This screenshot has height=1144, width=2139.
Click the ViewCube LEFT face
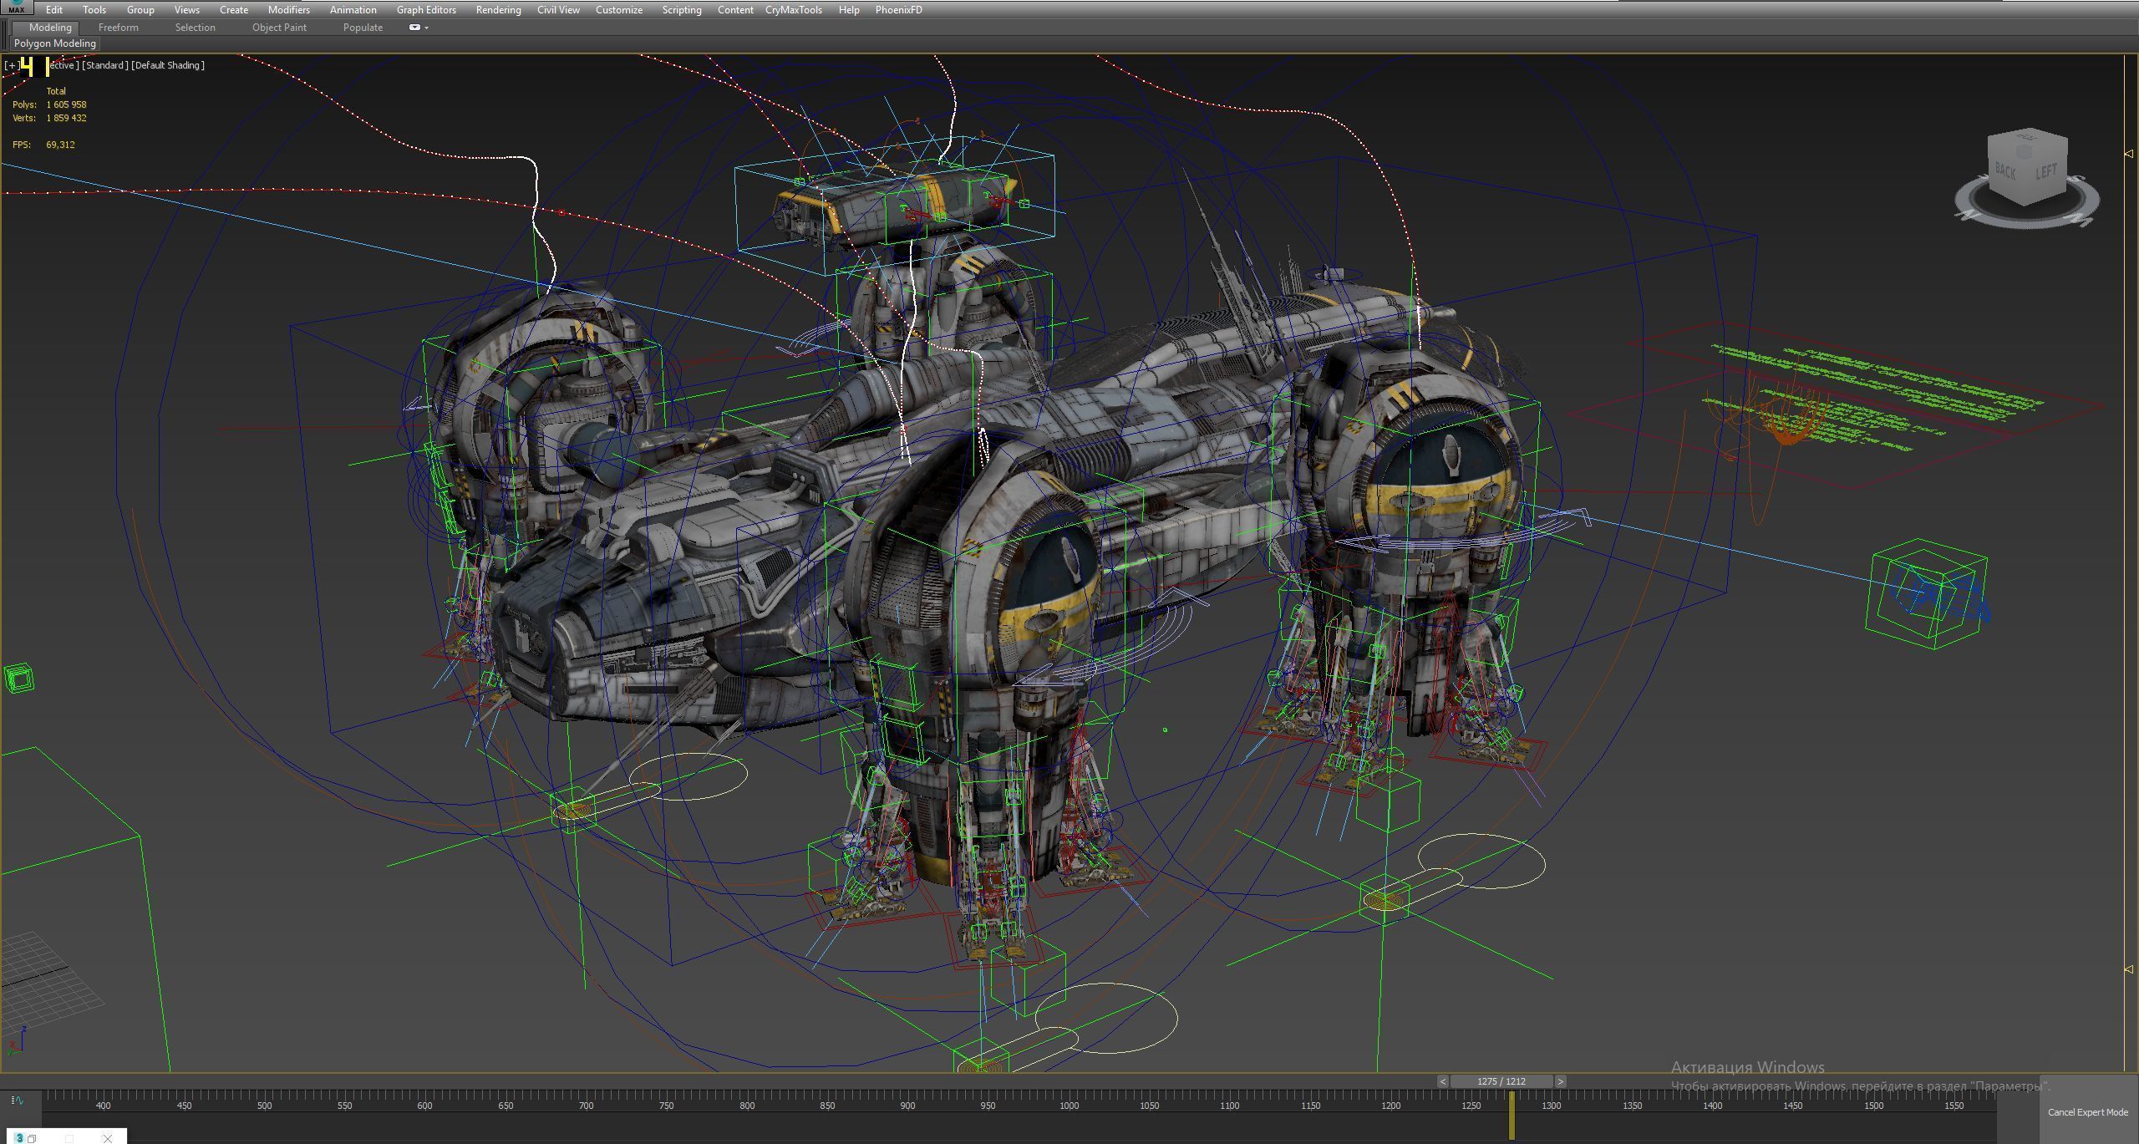coord(2045,172)
